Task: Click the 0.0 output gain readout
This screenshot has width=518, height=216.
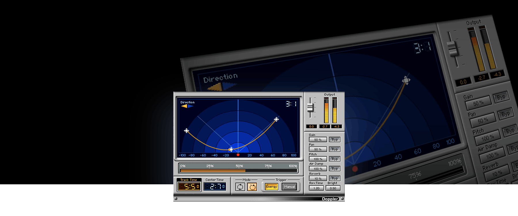Action: 311,126
